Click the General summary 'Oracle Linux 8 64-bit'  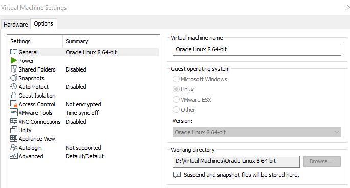(x=91, y=52)
